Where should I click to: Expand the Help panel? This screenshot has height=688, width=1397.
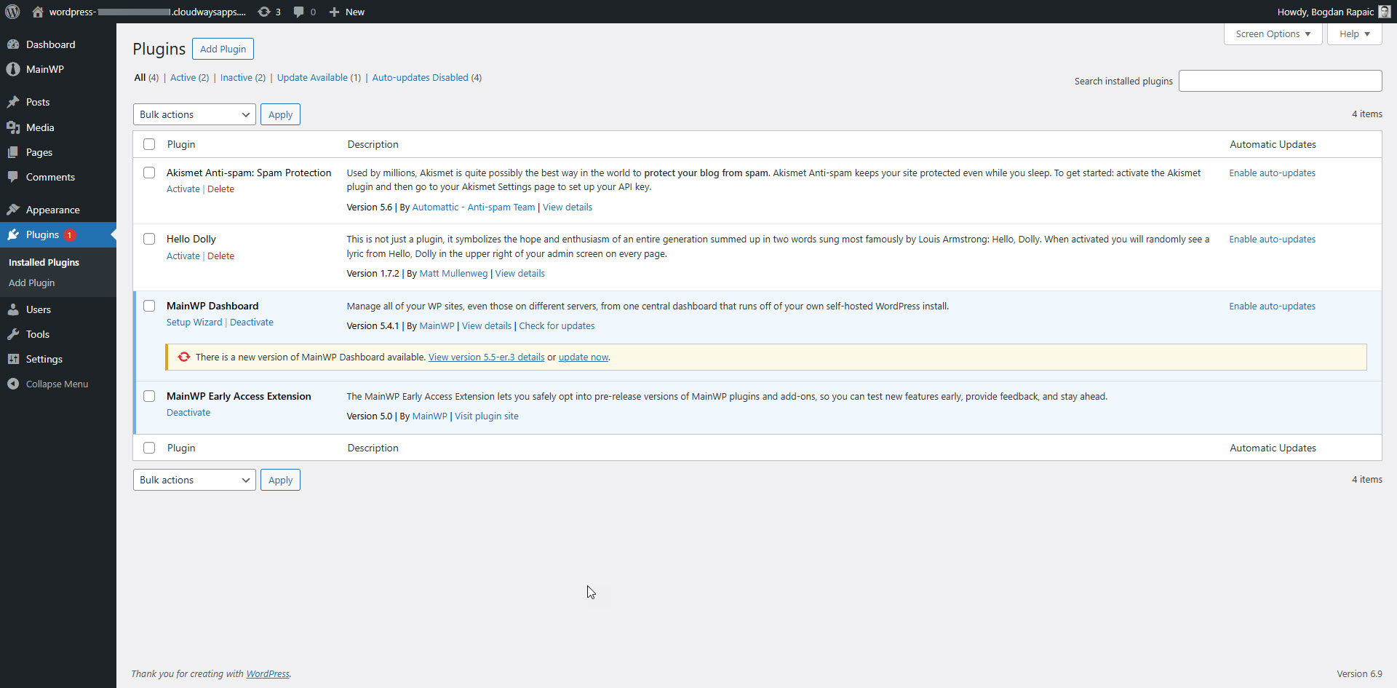[1354, 34]
